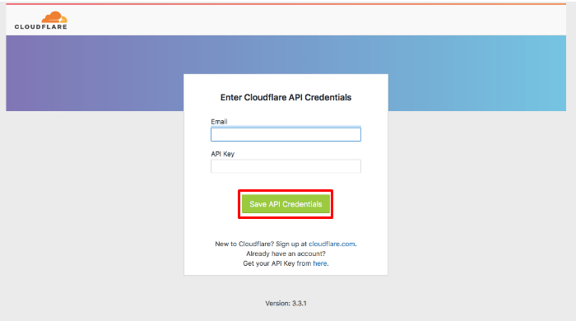Click the CLOUDFLARE wordmark text

point(41,27)
